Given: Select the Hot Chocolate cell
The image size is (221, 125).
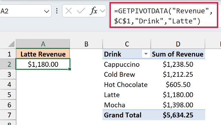Looking at the screenshot, I should (127, 85).
